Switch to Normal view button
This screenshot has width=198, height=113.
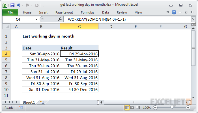click(x=127, y=108)
